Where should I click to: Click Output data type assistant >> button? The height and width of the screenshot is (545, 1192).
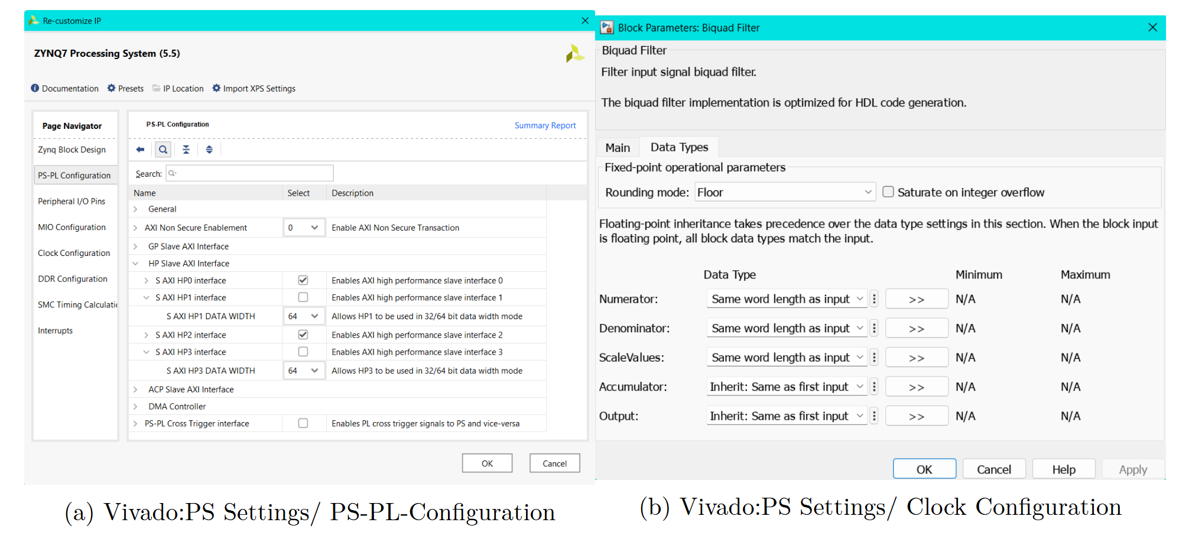pos(917,416)
